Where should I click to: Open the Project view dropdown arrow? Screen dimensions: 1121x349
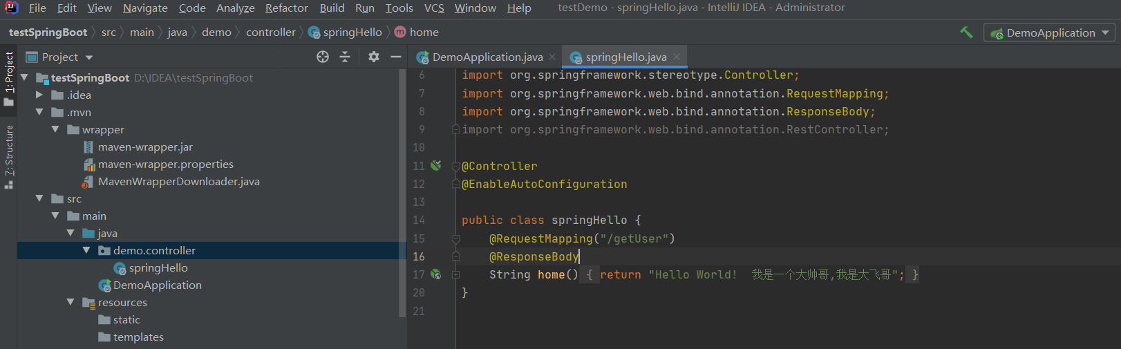[89, 57]
